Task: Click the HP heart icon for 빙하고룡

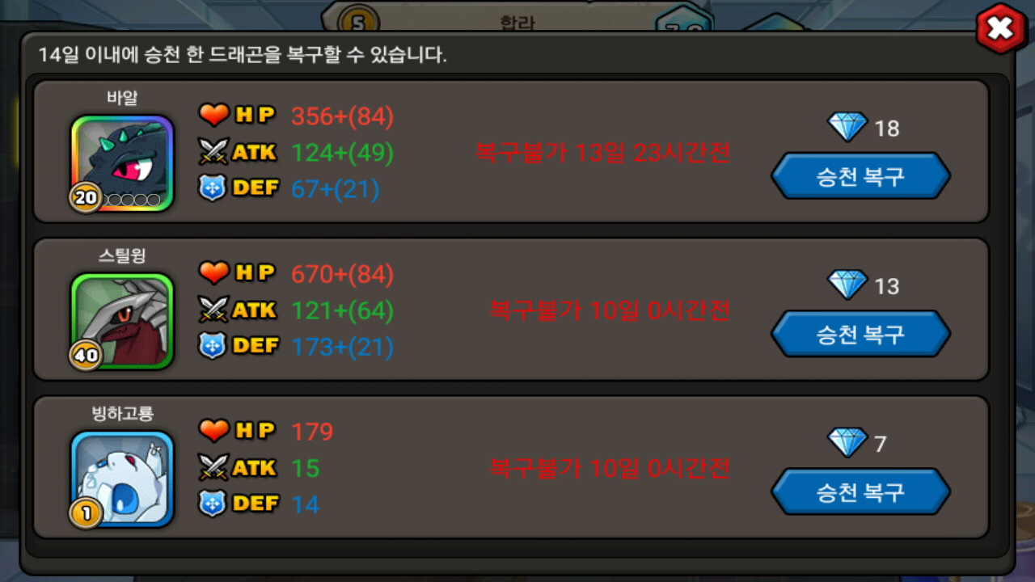Action: tap(214, 431)
